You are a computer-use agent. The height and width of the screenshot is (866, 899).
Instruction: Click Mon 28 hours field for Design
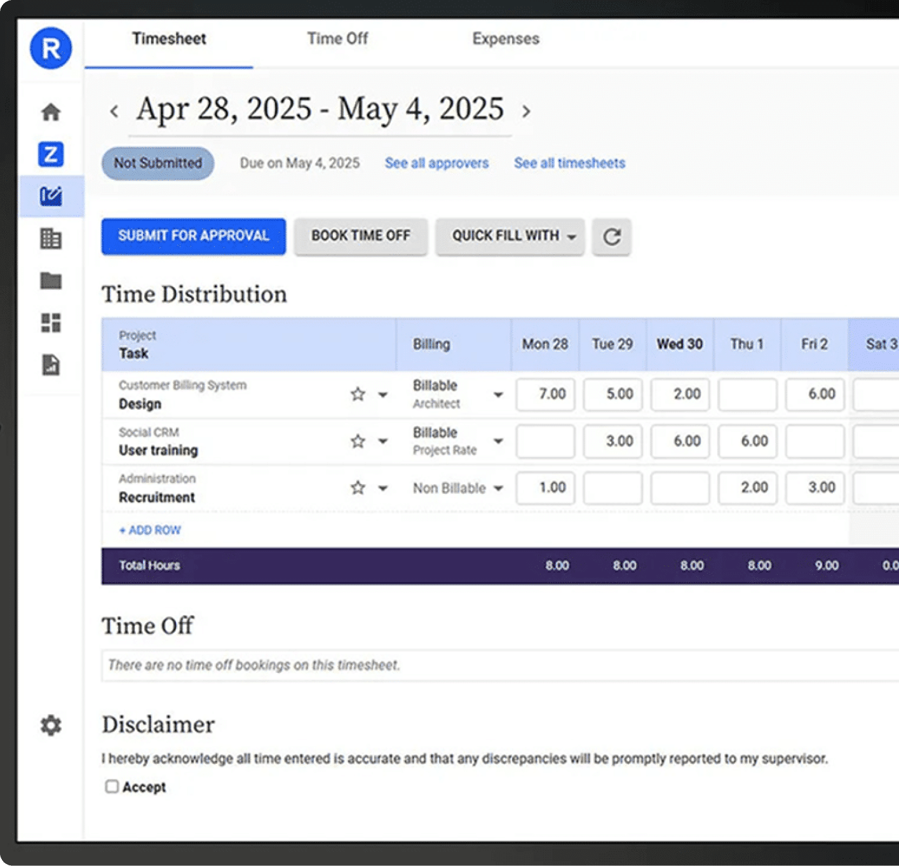[545, 395]
